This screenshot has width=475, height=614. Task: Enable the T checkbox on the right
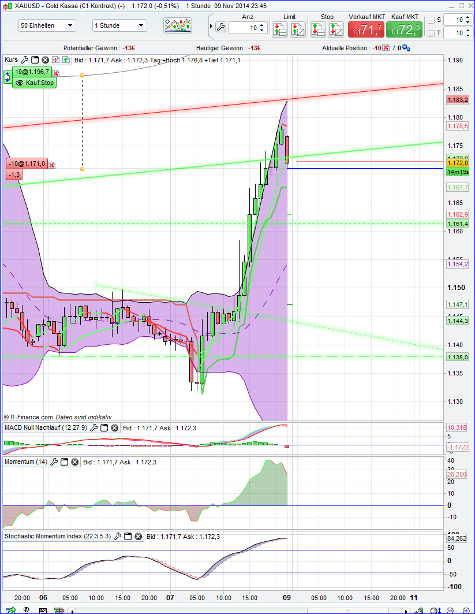[431, 33]
